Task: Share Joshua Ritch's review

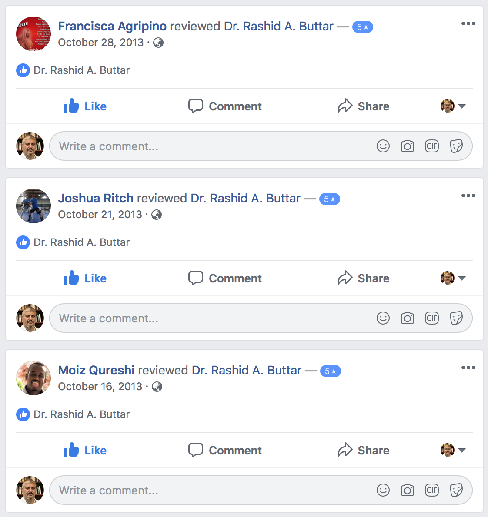Action: tap(363, 278)
